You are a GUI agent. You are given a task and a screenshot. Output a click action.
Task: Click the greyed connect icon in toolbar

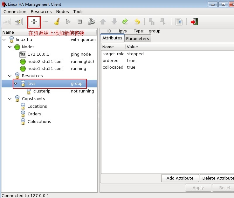(7, 22)
